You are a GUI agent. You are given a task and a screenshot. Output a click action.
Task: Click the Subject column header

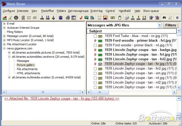pyautogui.click(x=132, y=31)
